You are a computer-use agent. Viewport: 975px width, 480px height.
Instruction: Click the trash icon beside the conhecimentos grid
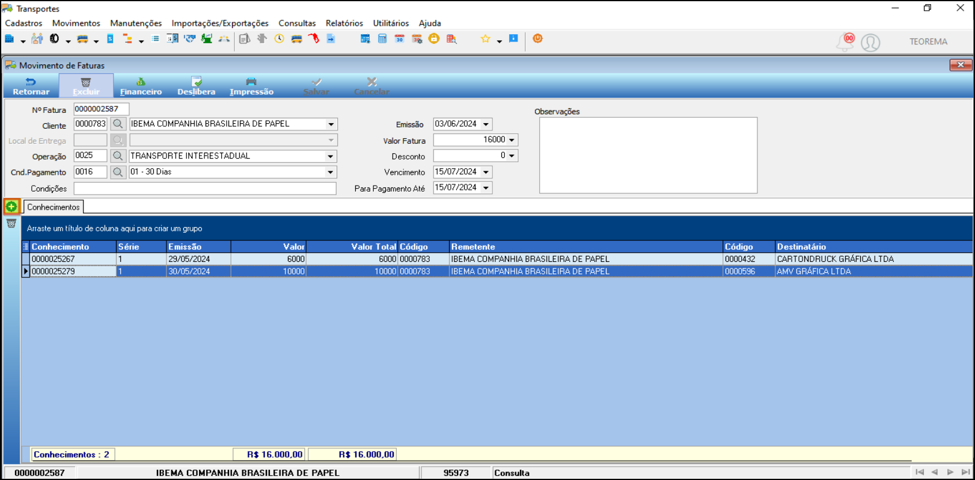pos(11,223)
